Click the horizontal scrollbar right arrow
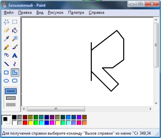The image size is (161, 138). click(150, 109)
